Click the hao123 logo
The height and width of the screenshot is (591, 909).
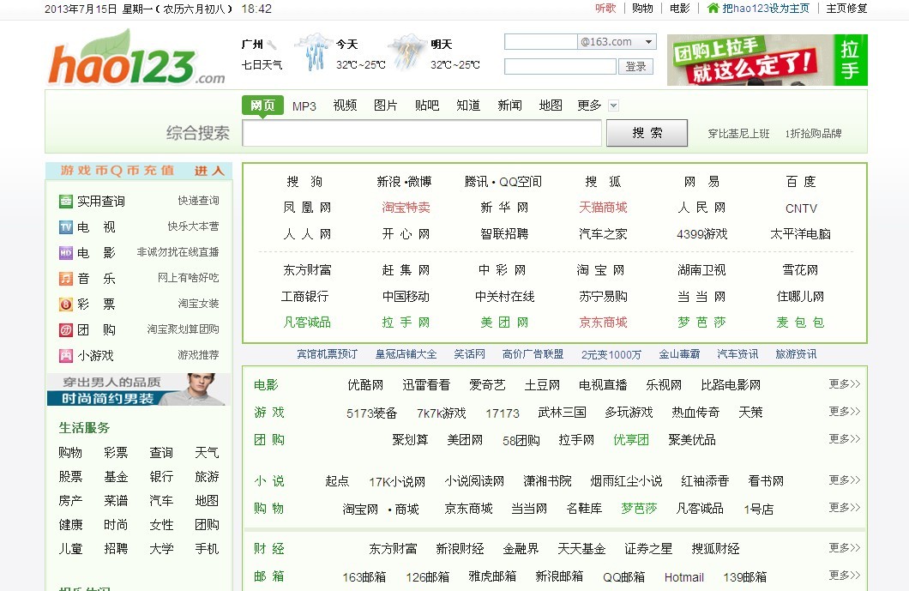coord(136,58)
